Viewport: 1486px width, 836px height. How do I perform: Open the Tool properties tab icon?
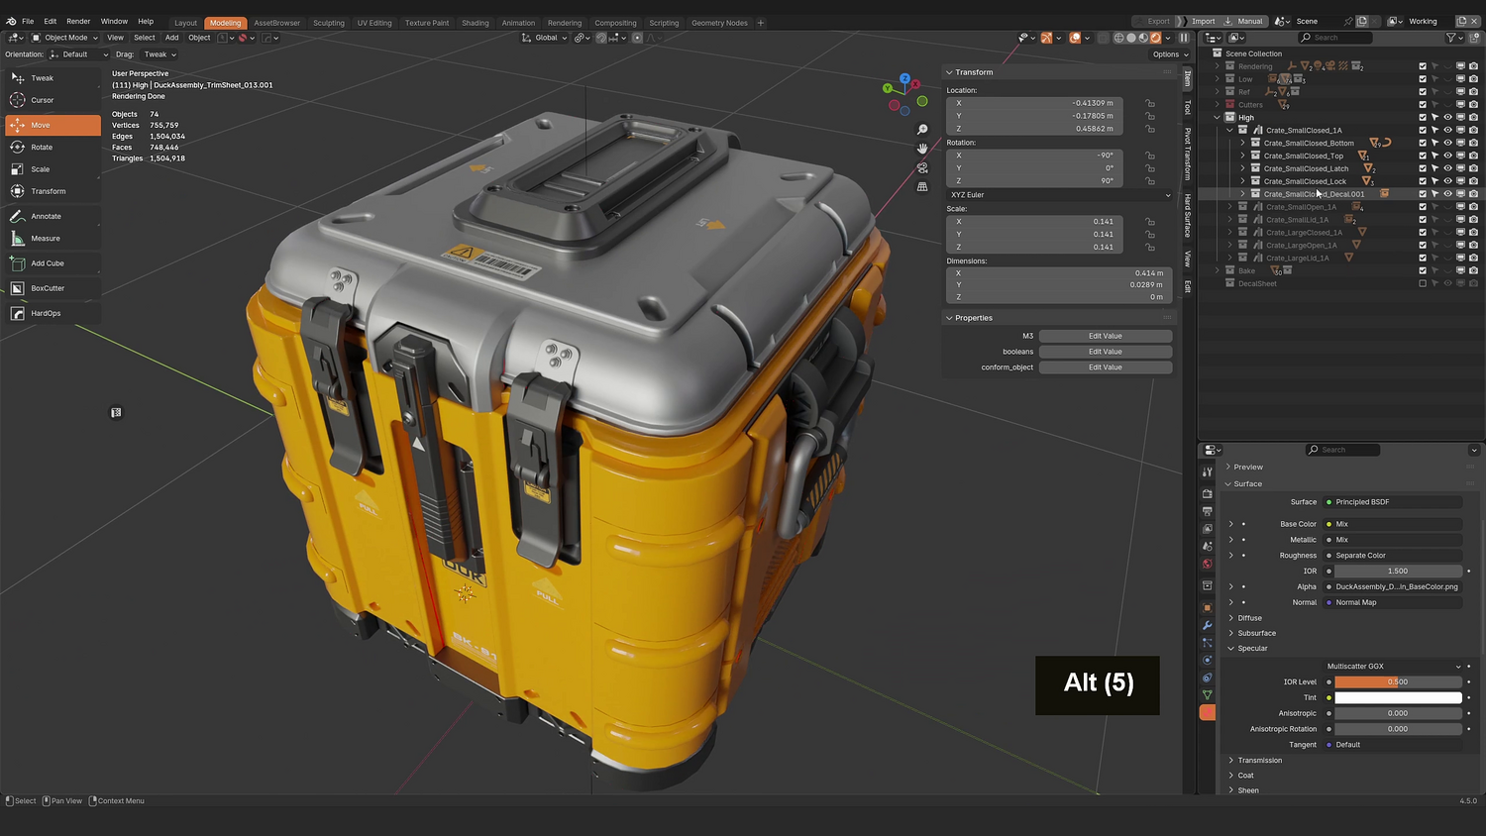point(1207,472)
